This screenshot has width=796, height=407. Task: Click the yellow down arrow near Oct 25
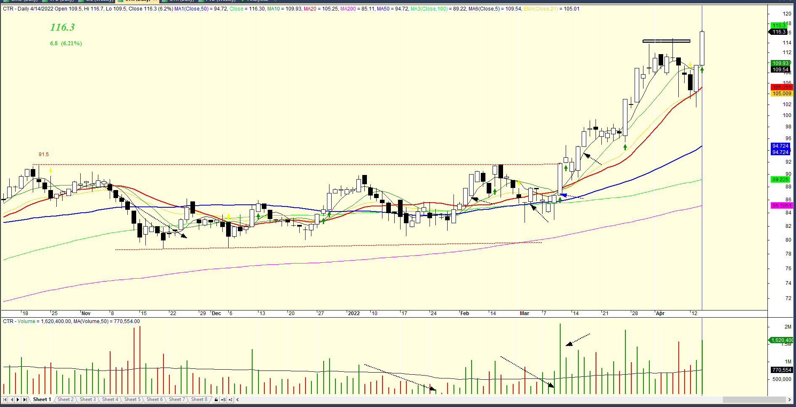pos(50,171)
